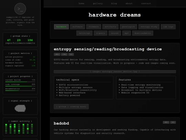Click the 'lines of code:' metric row

click(20, 60)
